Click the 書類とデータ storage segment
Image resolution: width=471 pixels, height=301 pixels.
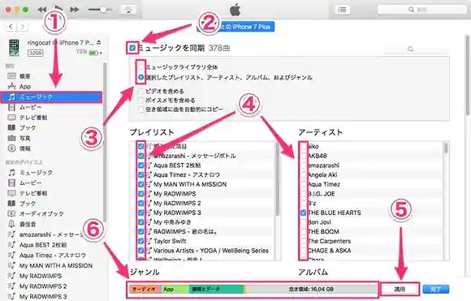(216, 290)
